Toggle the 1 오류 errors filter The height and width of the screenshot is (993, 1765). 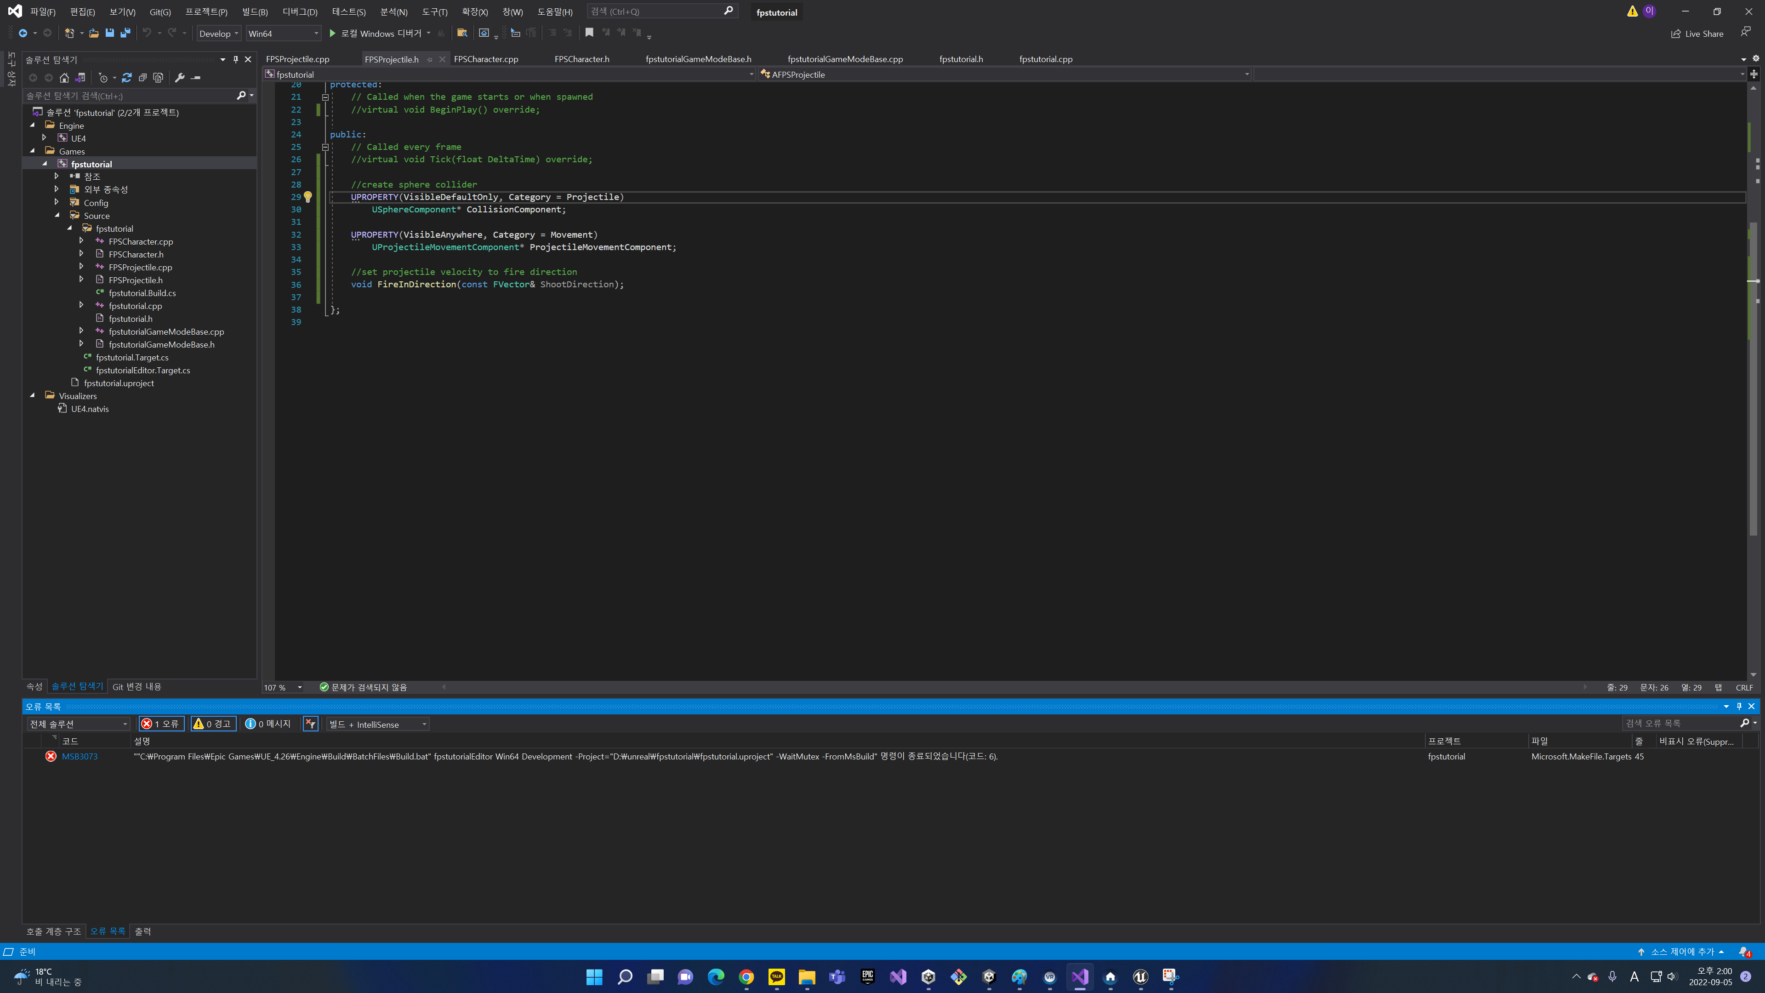162,724
